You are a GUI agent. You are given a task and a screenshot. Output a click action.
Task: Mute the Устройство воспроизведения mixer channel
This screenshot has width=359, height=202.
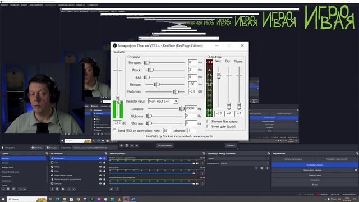tap(197, 183)
